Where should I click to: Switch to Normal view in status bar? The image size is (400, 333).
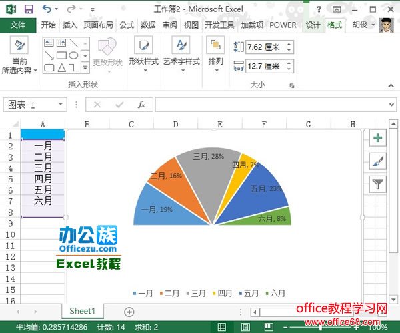tap(221, 326)
